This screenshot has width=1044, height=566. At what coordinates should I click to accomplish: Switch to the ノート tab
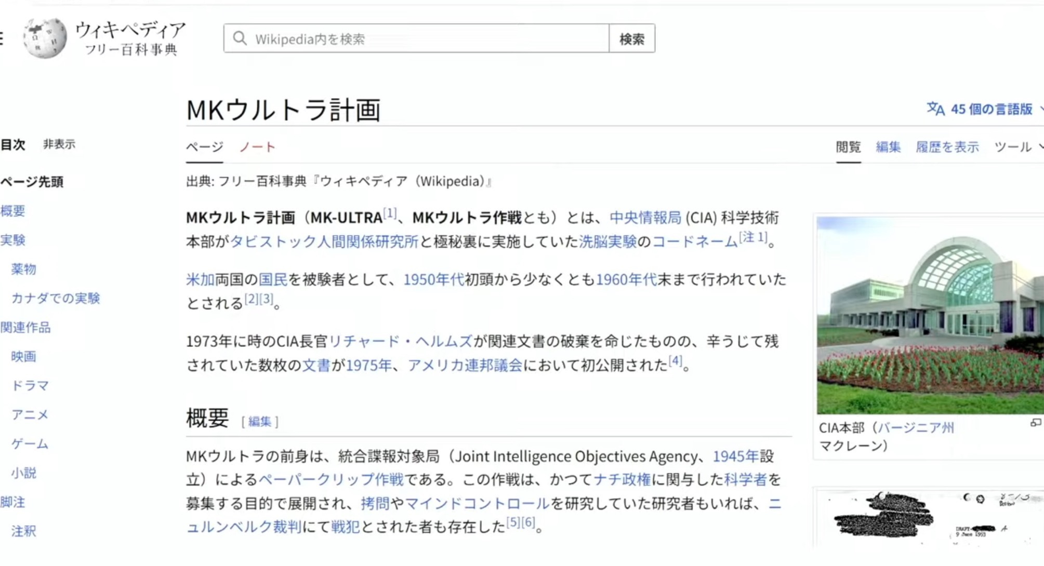[x=257, y=147]
